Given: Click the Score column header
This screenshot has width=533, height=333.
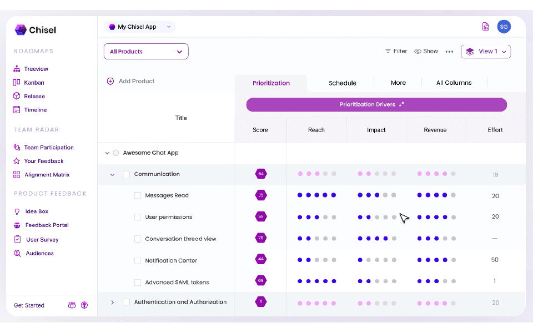Looking at the screenshot, I should 260,130.
